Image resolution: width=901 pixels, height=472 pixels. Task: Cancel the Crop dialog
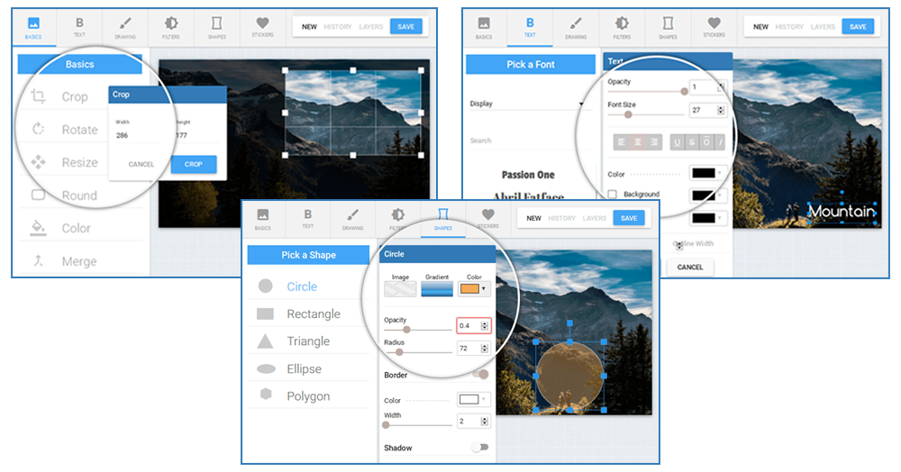tap(141, 164)
